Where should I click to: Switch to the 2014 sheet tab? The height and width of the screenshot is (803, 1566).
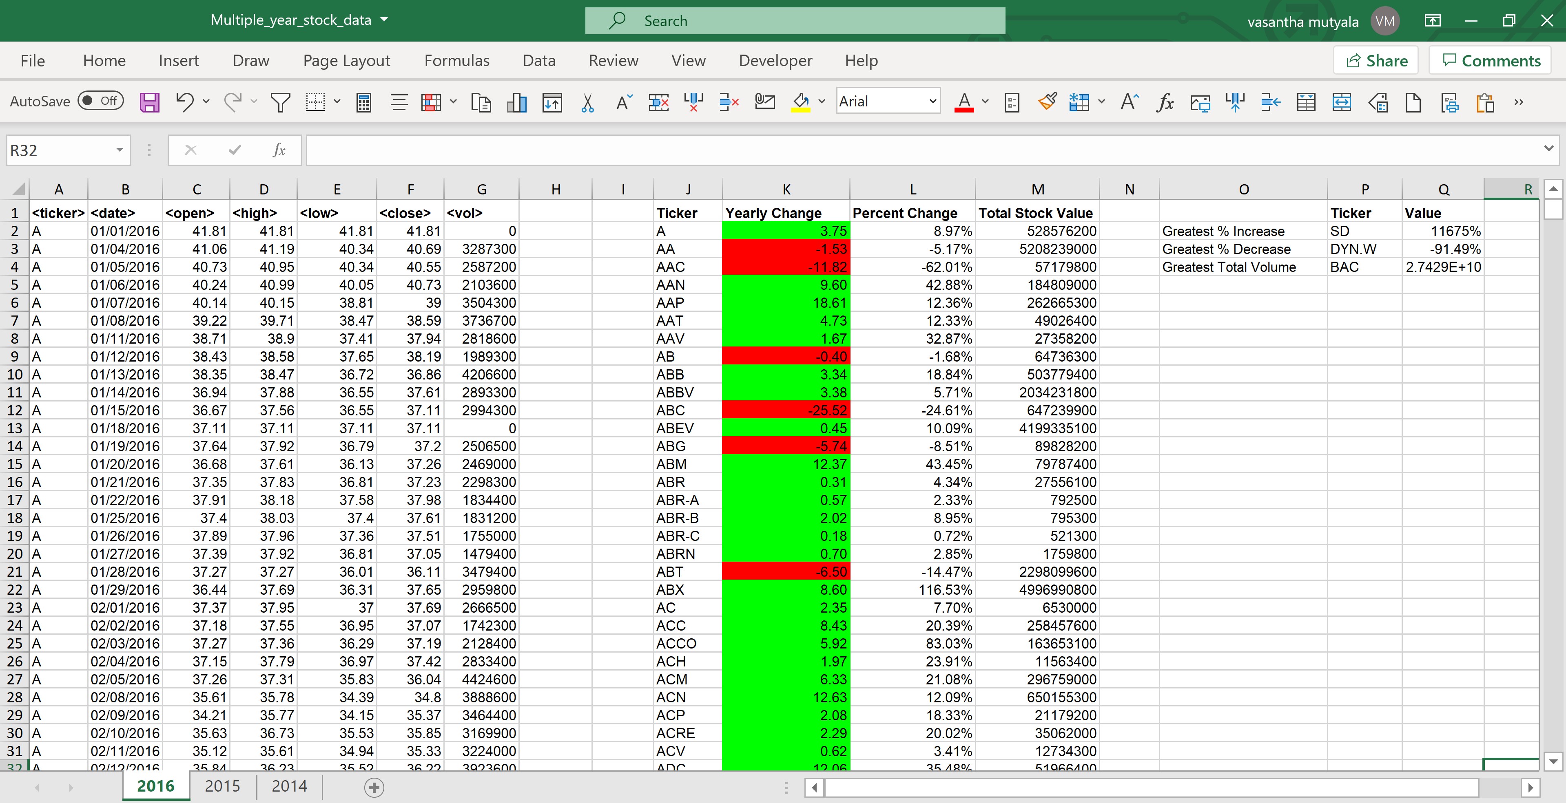click(289, 786)
